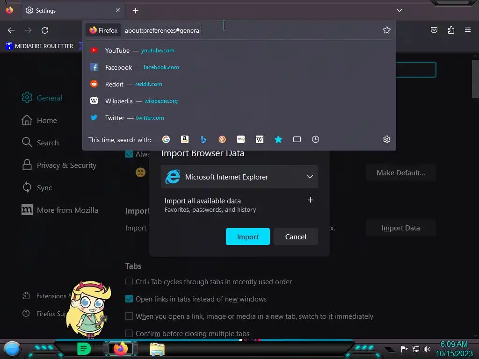Select the Reddit suggestion

[239, 84]
